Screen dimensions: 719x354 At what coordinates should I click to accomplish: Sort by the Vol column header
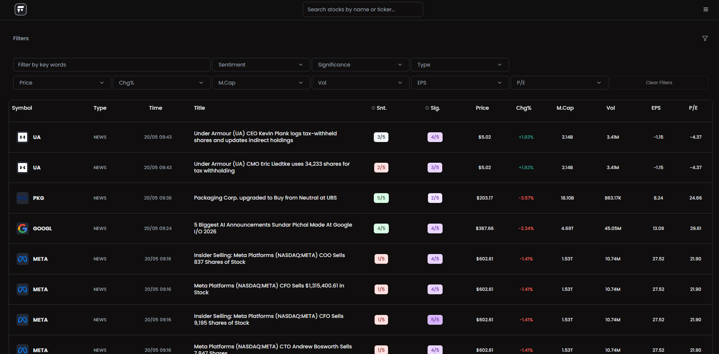[610, 108]
